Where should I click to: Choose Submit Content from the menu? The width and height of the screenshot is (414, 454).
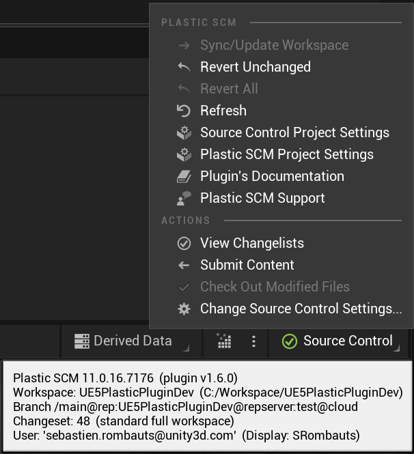pos(247,265)
